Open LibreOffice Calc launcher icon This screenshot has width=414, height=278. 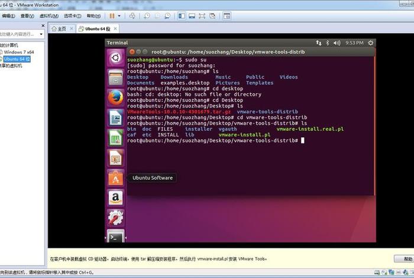115,138
